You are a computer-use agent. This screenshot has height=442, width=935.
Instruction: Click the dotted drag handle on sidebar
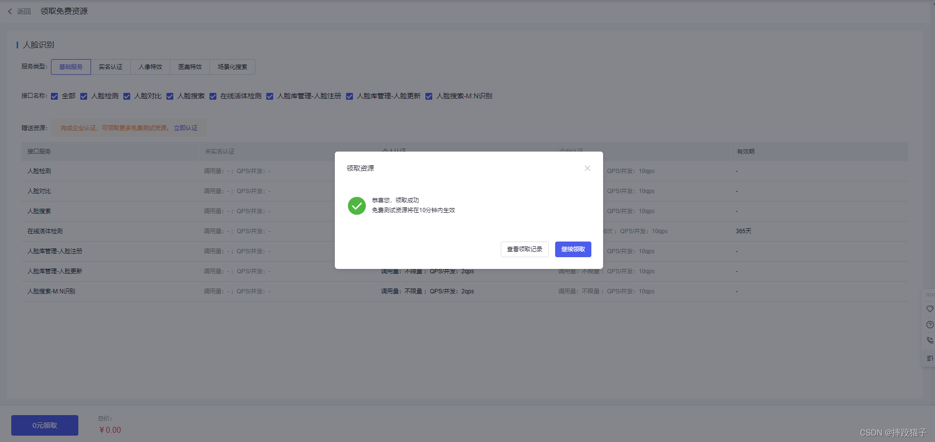tap(930, 295)
